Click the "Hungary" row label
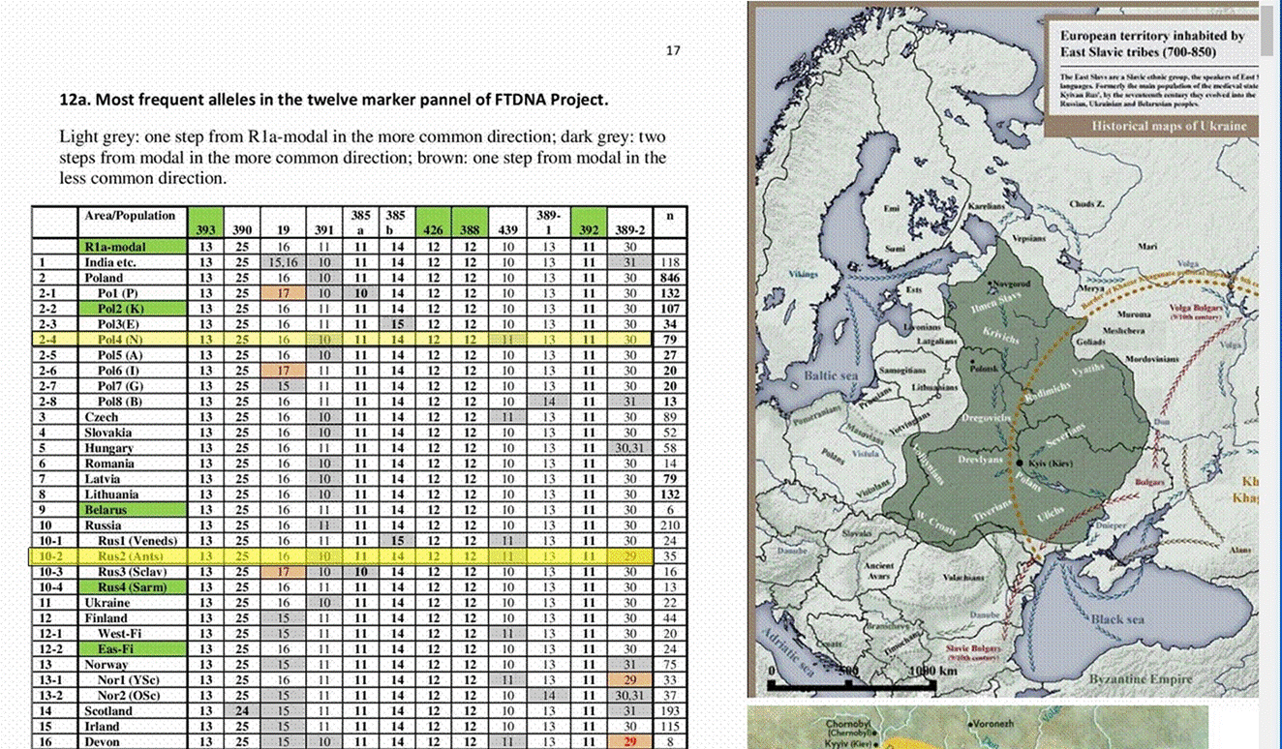 (108, 448)
